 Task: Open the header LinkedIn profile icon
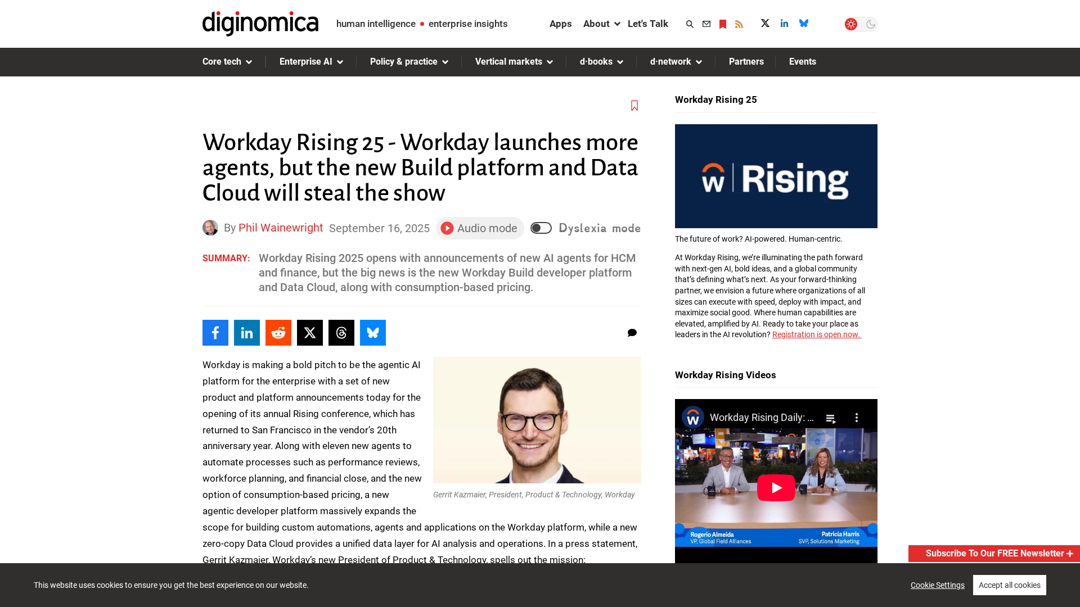(x=784, y=23)
